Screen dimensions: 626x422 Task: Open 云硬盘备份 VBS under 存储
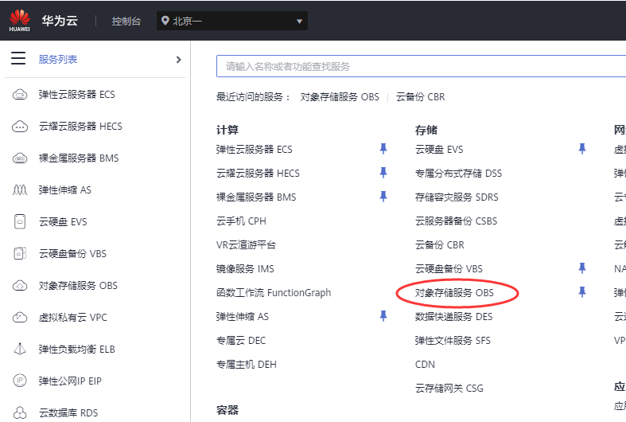coord(449,269)
